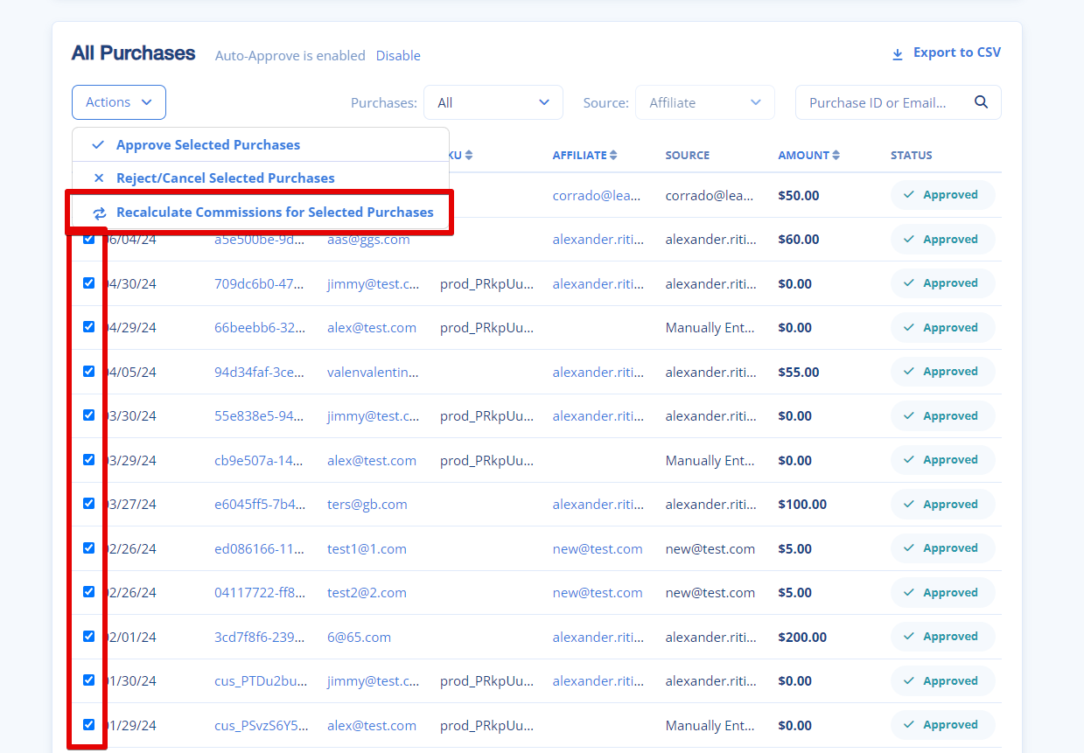This screenshot has width=1084, height=753.
Task: Click the circular recalculate icon in the Actions menu
Action: (99, 213)
